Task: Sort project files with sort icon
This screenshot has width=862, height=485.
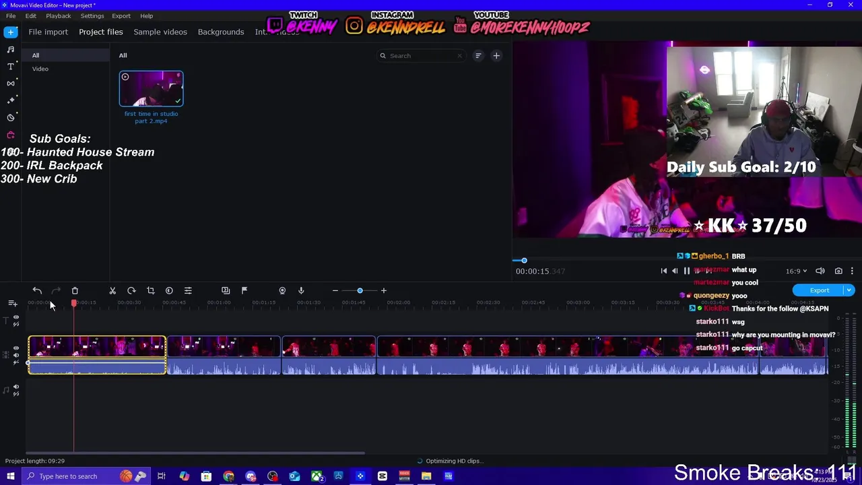Action: 478,56
